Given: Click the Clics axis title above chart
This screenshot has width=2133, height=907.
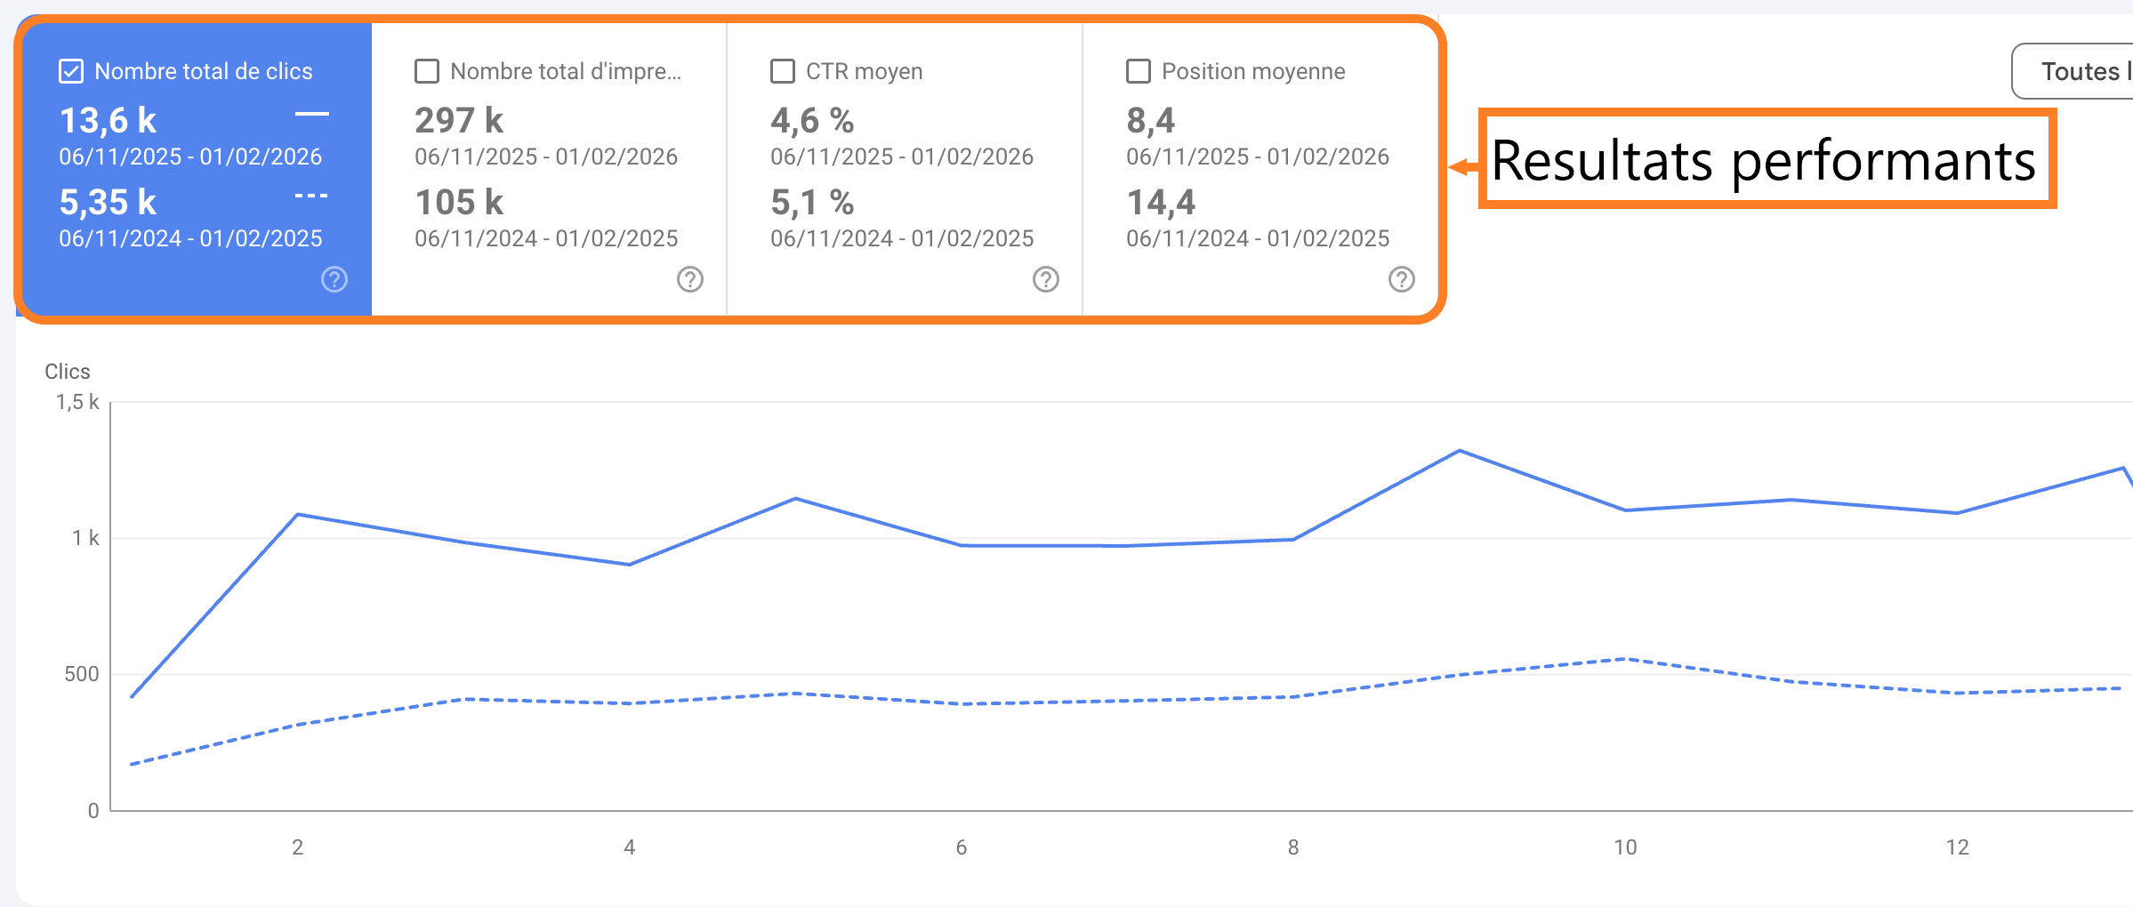Looking at the screenshot, I should coord(68,372).
